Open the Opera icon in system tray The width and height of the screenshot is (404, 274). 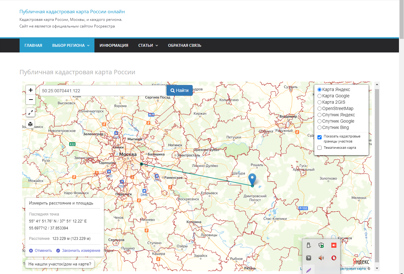pos(334,258)
